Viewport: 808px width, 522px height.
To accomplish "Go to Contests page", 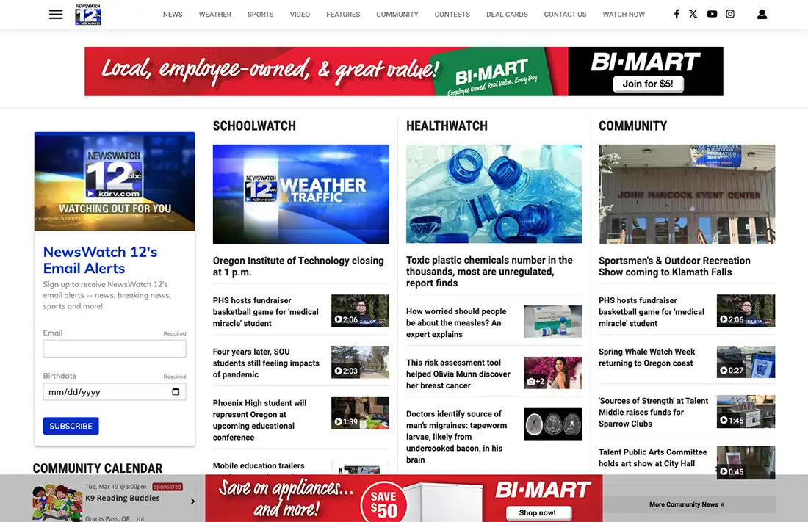I will coord(452,15).
